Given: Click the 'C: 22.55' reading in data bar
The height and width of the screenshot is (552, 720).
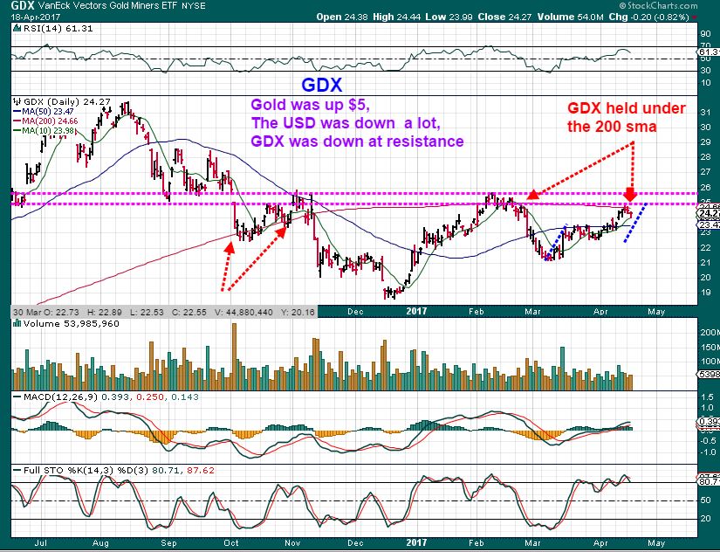Looking at the screenshot, I should pos(190,312).
